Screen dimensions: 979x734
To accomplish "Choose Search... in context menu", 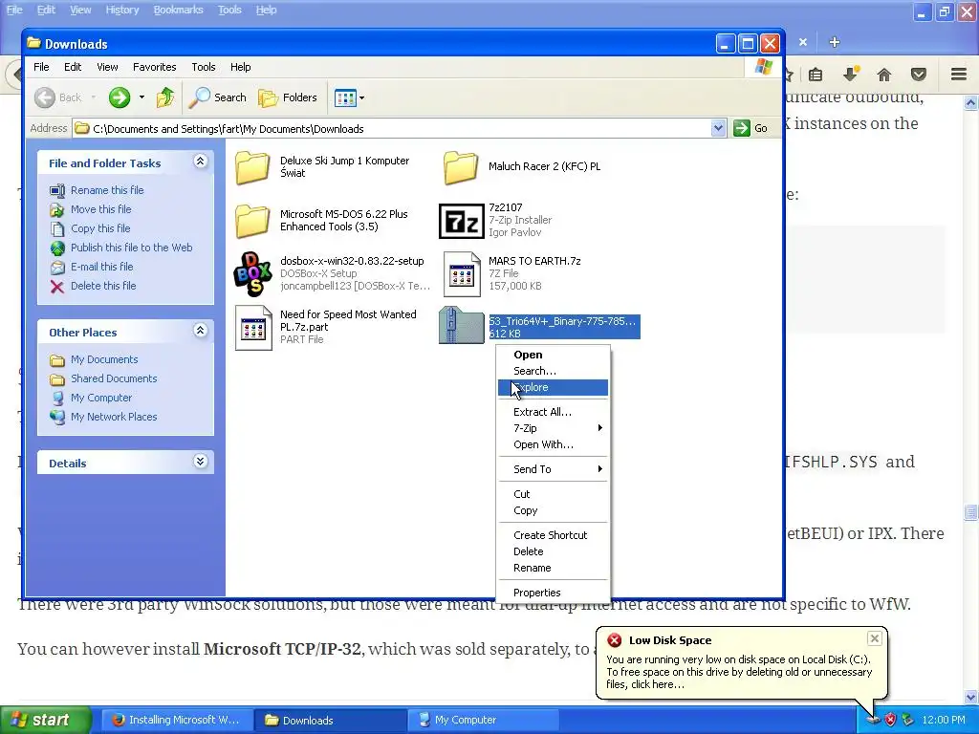I will tap(553, 371).
